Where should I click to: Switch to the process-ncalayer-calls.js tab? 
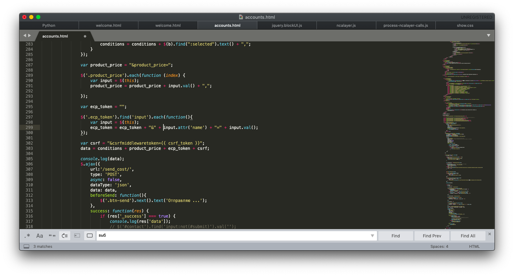pos(406,25)
